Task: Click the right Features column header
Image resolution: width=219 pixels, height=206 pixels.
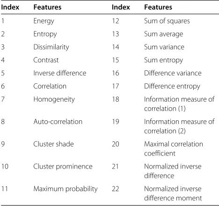Action: click(158, 7)
